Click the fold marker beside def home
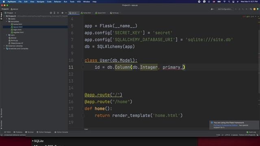Image resolution: width=260 pixels, height=146 pixels. pyautogui.click(x=83, y=109)
